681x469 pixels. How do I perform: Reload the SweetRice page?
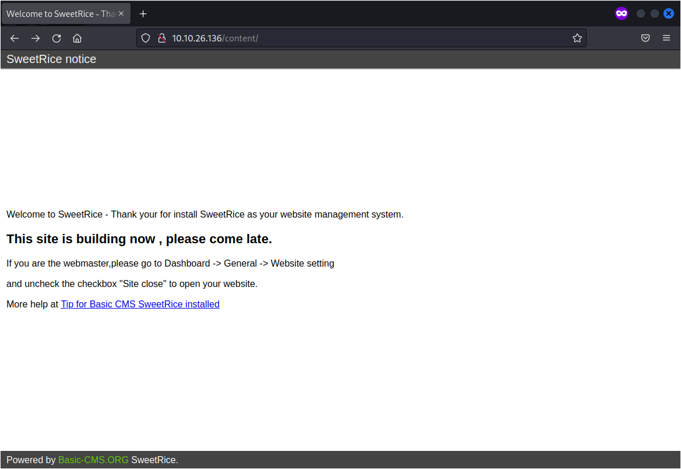pyautogui.click(x=56, y=38)
